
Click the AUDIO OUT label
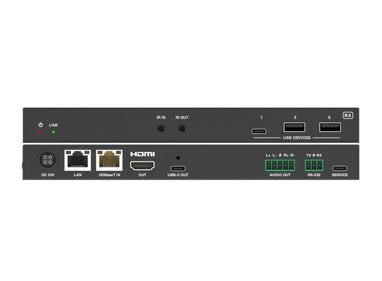(280, 175)
